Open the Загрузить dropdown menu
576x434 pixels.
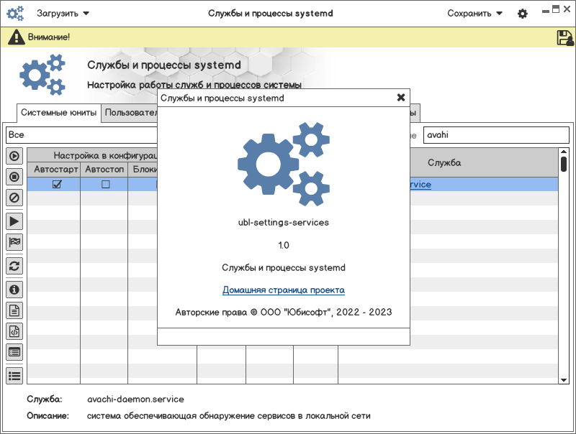point(63,13)
